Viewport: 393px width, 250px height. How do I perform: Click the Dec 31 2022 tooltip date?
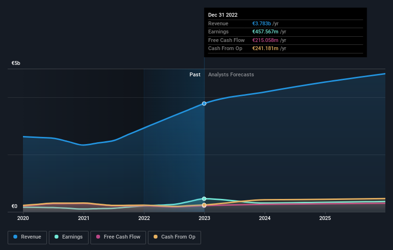(223, 15)
